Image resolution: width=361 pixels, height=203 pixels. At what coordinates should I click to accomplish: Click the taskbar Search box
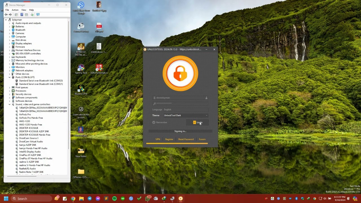[31, 198]
